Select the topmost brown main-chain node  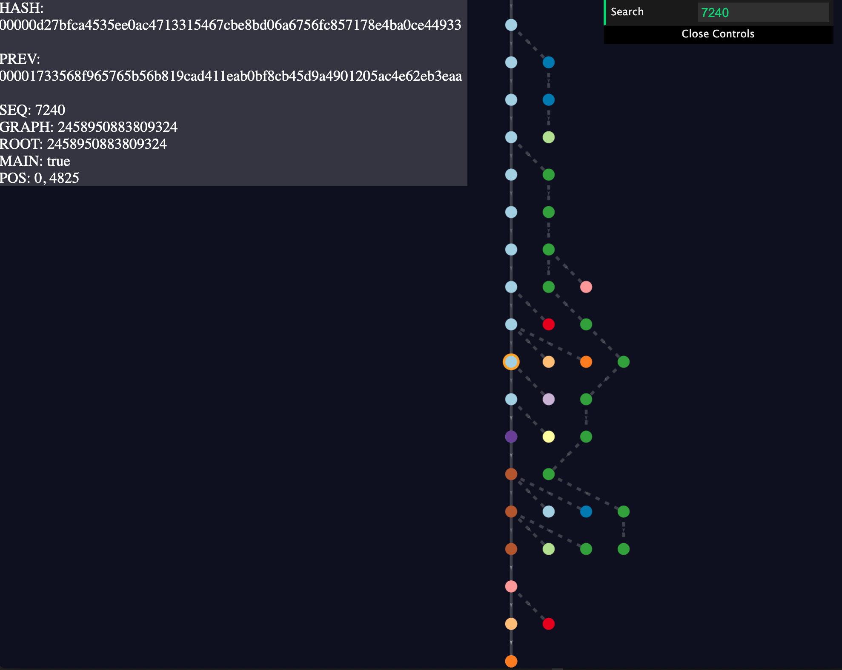[x=511, y=474]
